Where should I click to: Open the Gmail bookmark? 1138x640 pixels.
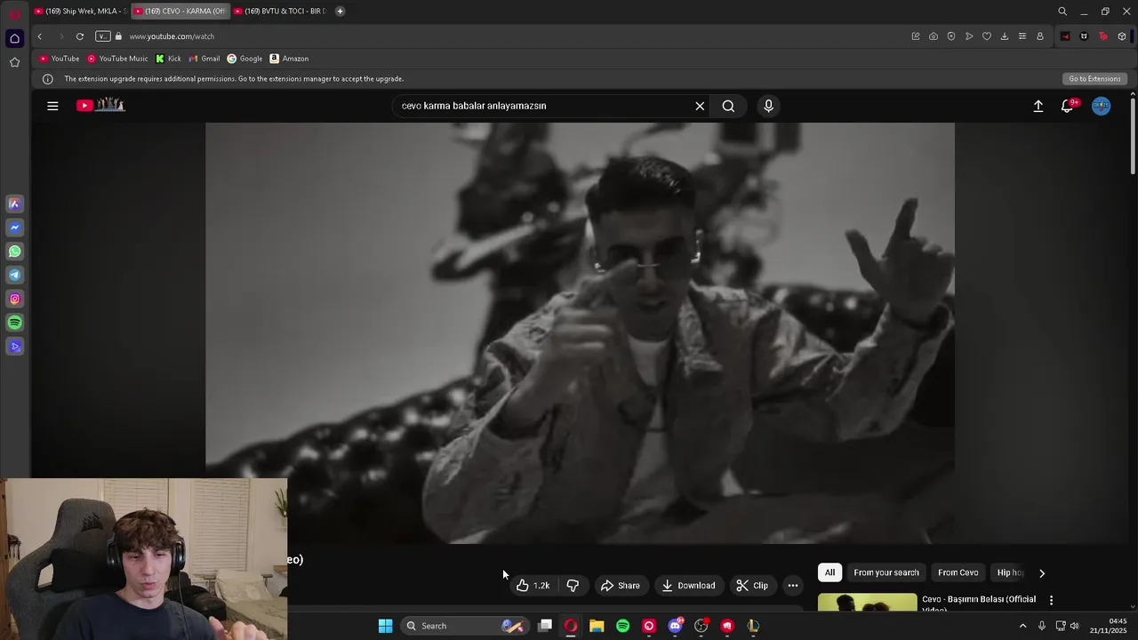(x=204, y=59)
